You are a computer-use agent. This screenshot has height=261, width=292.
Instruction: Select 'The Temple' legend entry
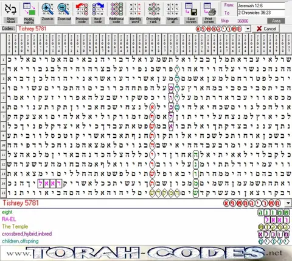tap(15, 226)
